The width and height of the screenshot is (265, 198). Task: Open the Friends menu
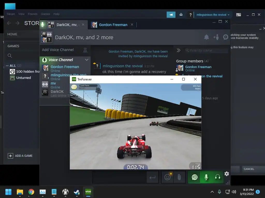tap(33, 14)
